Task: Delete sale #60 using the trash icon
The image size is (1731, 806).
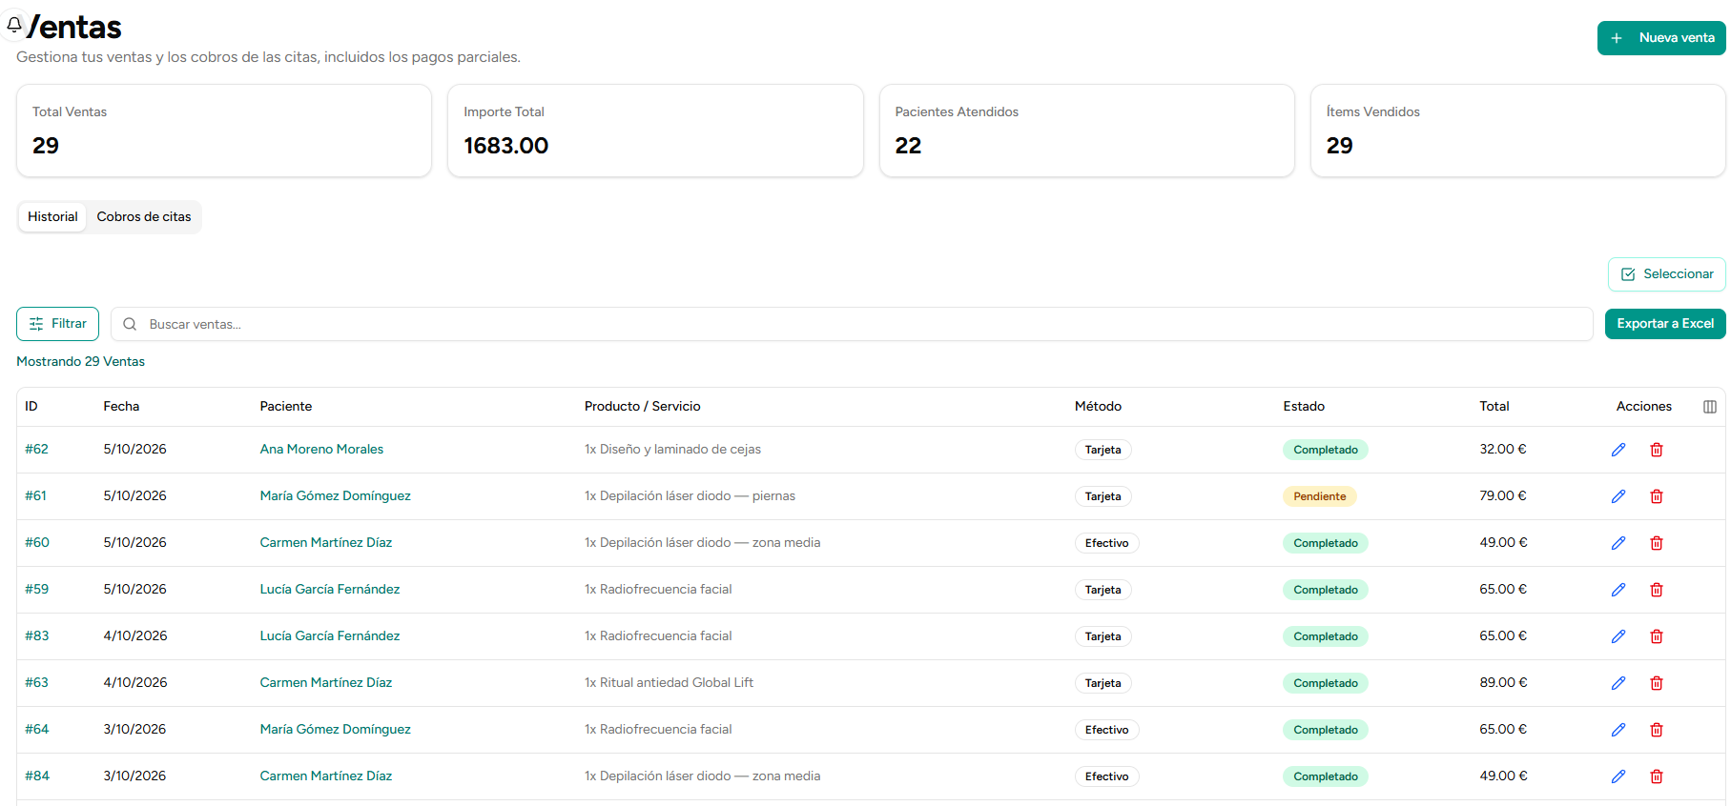Action: point(1657,543)
